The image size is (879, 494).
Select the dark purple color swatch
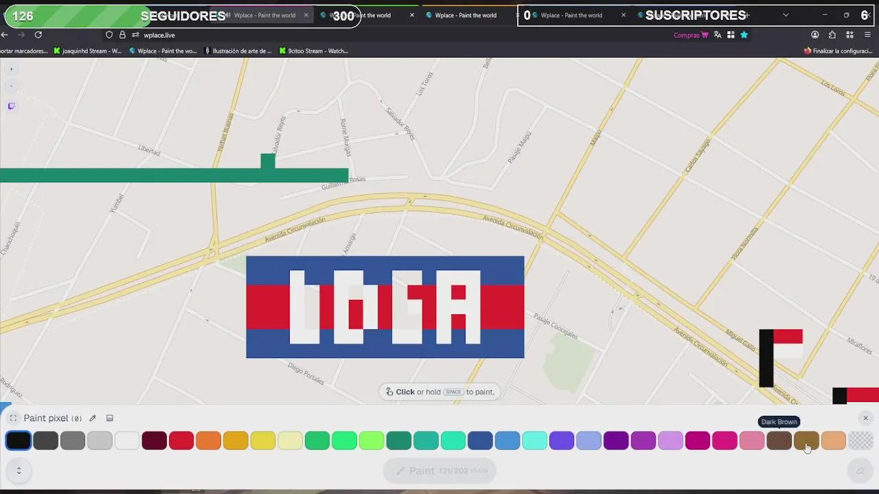point(616,440)
